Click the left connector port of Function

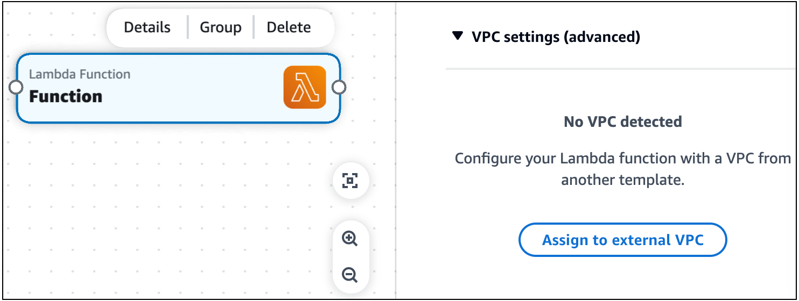pos(17,87)
